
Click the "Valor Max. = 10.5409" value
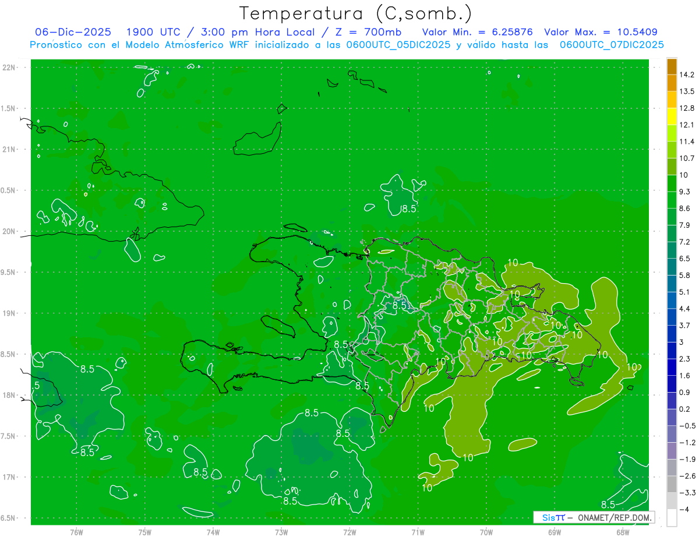pos(601,32)
